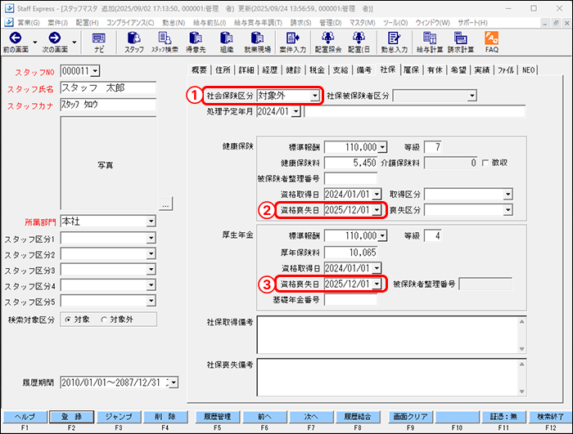Open the 取得区分 dropdown
The height and width of the screenshot is (434, 573).
tap(508, 195)
